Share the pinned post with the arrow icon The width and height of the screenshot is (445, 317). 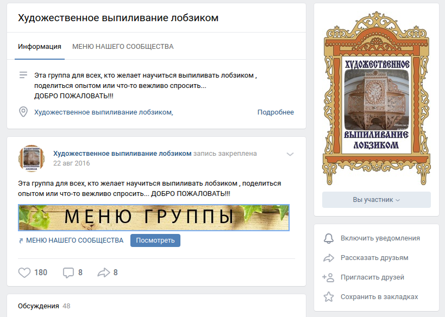point(104,272)
